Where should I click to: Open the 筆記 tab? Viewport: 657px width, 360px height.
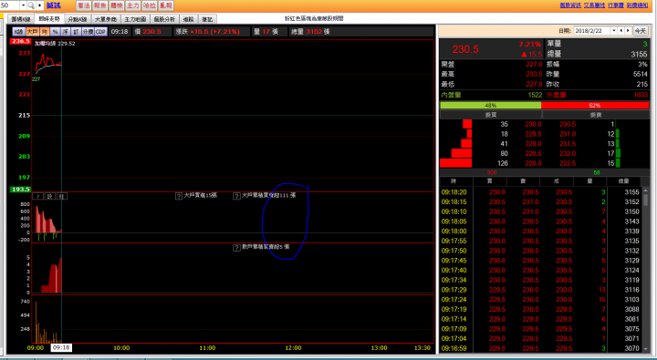click(x=207, y=19)
